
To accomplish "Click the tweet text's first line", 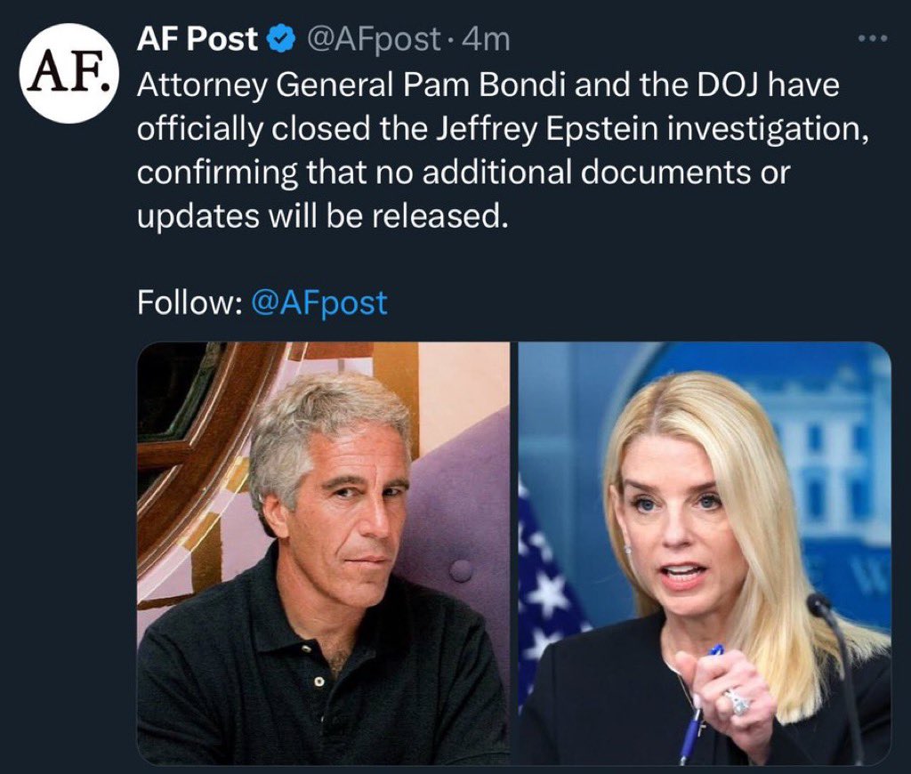I will (488, 85).
